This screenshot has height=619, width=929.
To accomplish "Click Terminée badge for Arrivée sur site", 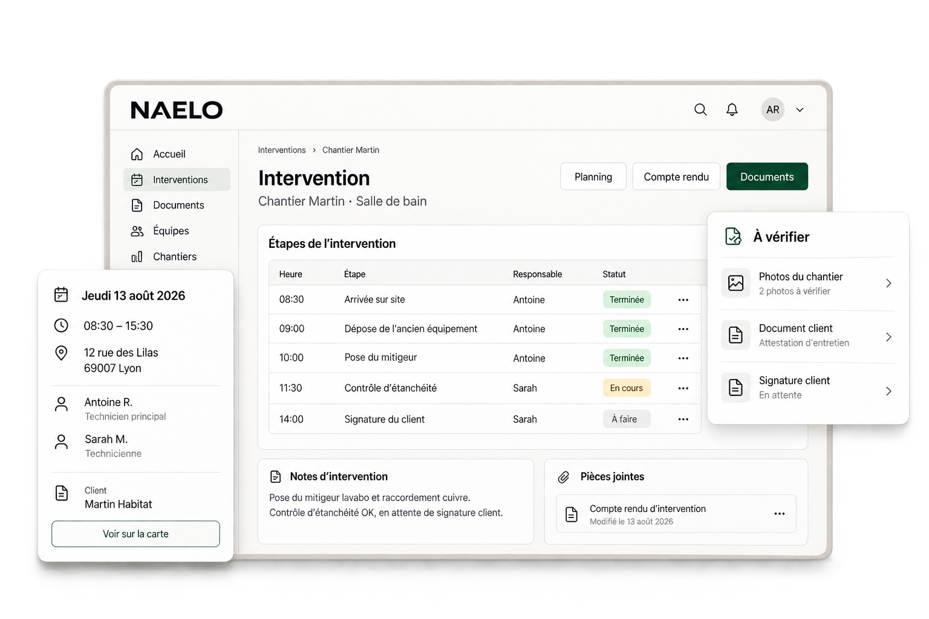I will [x=627, y=300].
